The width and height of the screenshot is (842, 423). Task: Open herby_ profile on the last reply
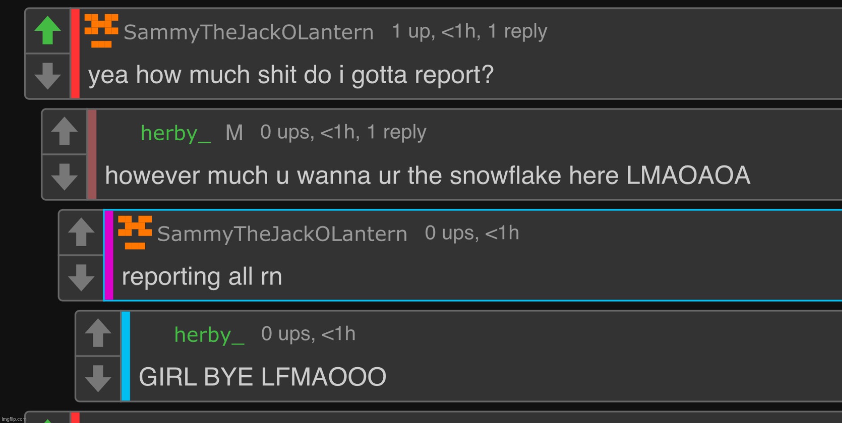[209, 335]
